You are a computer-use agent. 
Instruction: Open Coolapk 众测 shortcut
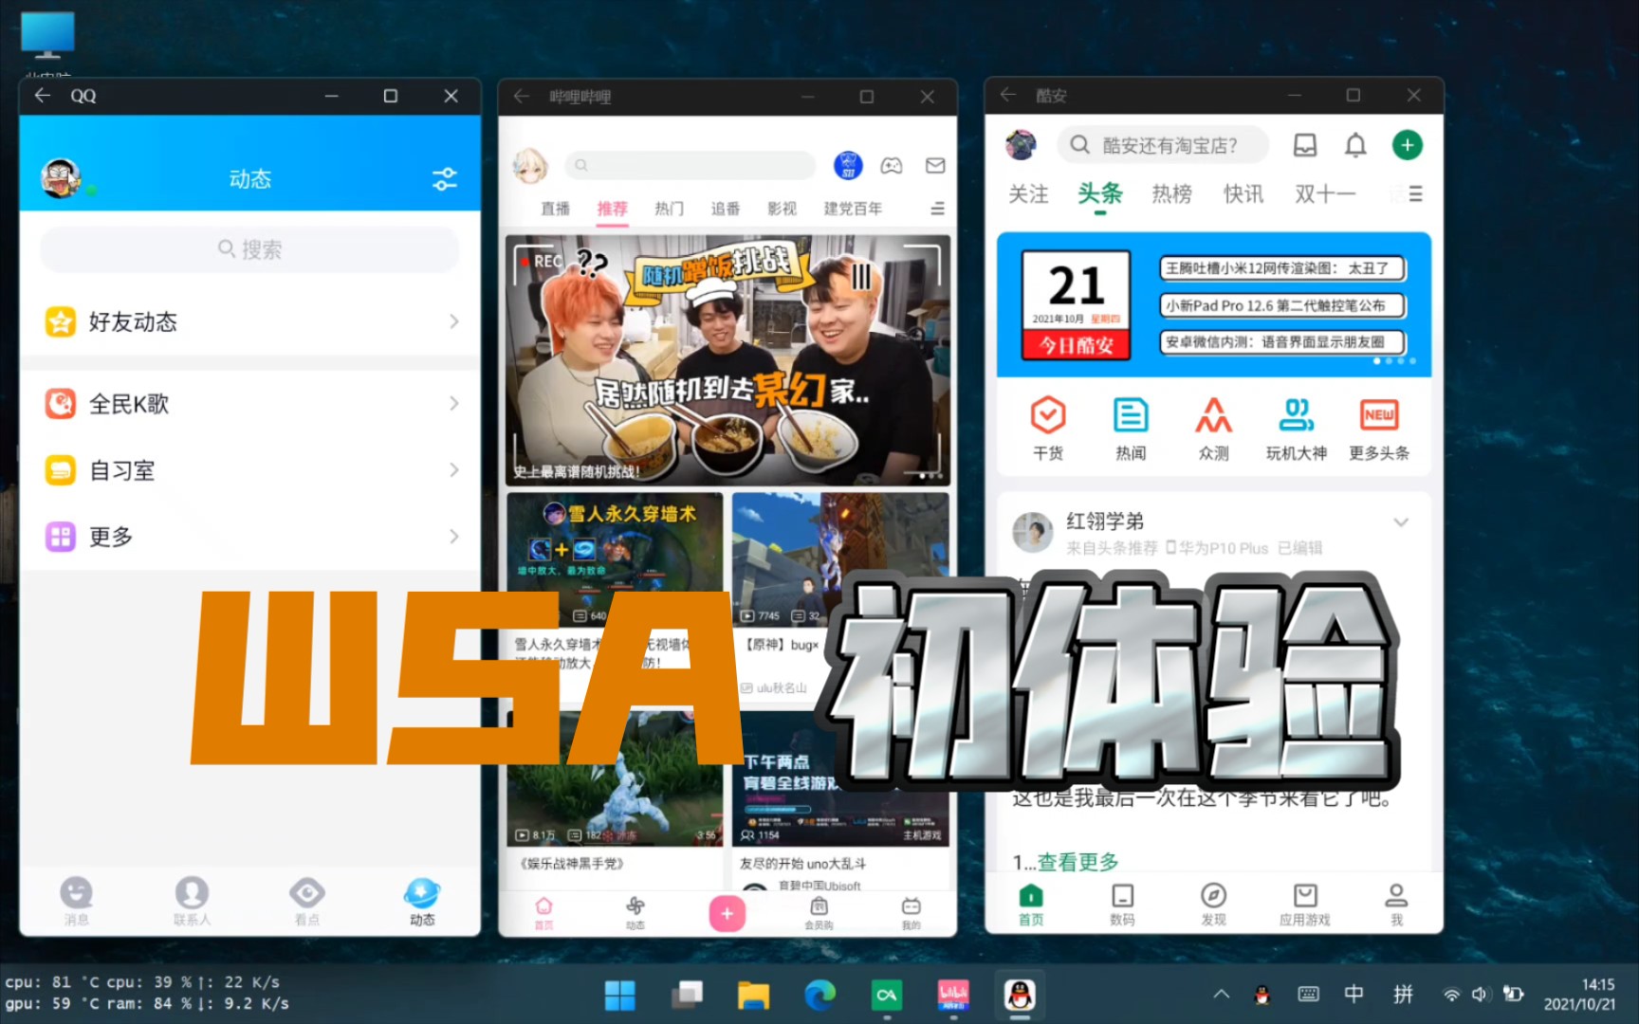[x=1213, y=428]
